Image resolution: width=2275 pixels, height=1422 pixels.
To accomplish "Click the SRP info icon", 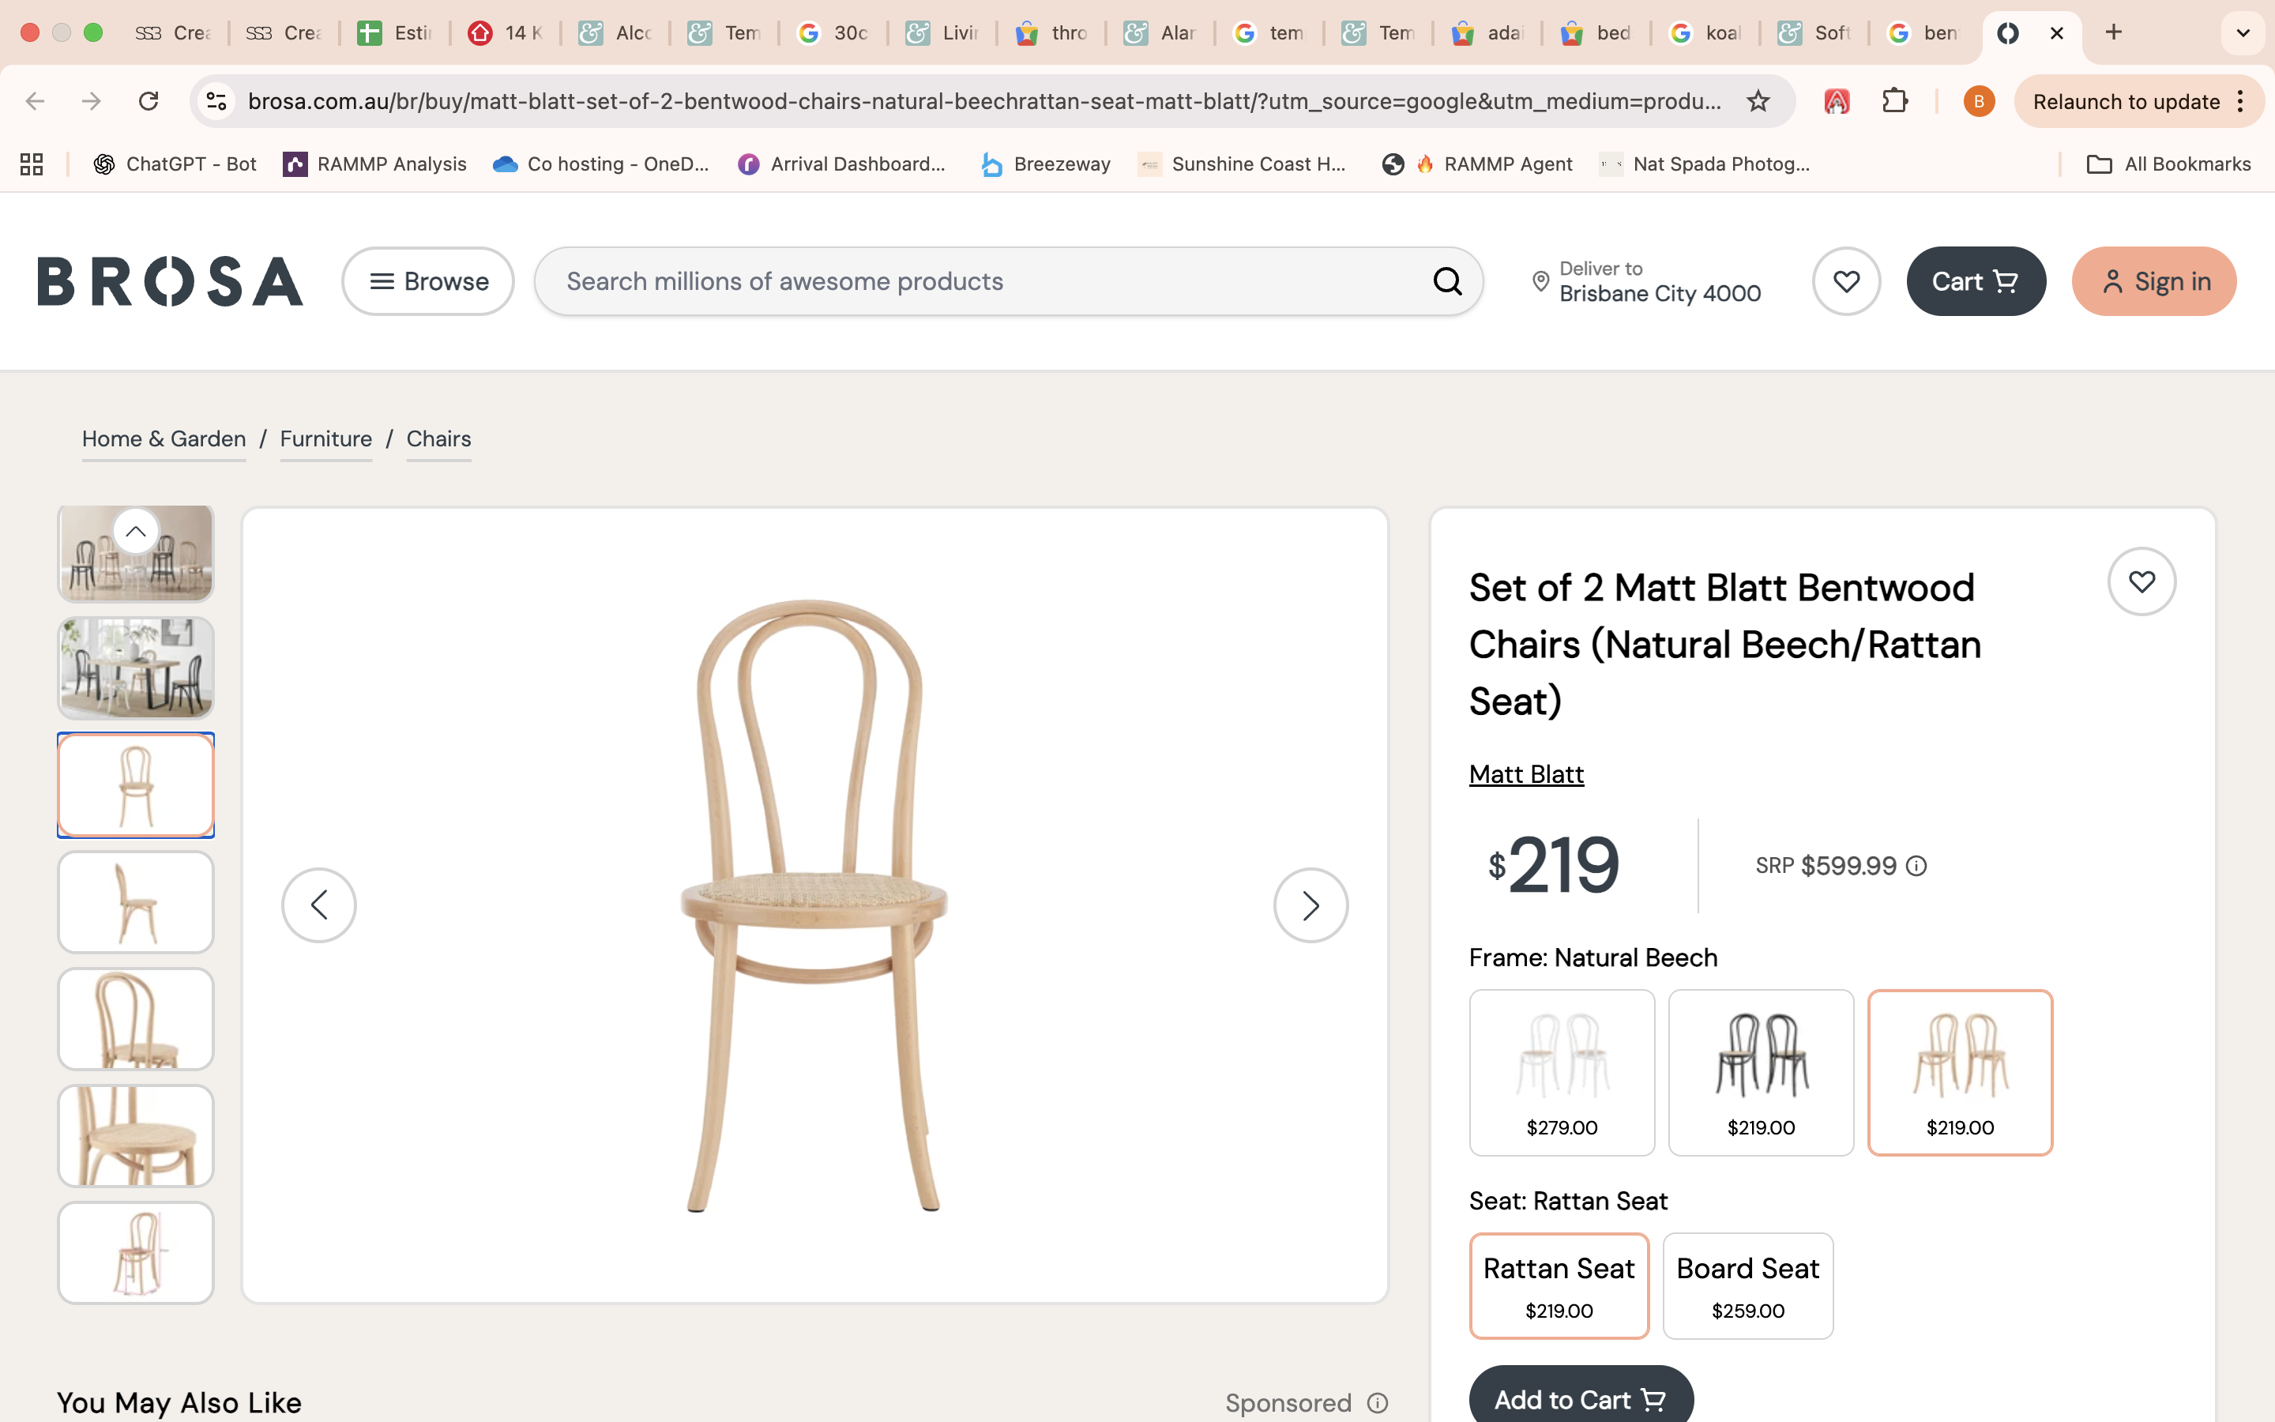I will pyautogui.click(x=1916, y=866).
